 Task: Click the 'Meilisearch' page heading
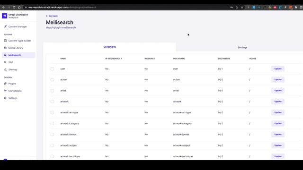(60, 23)
